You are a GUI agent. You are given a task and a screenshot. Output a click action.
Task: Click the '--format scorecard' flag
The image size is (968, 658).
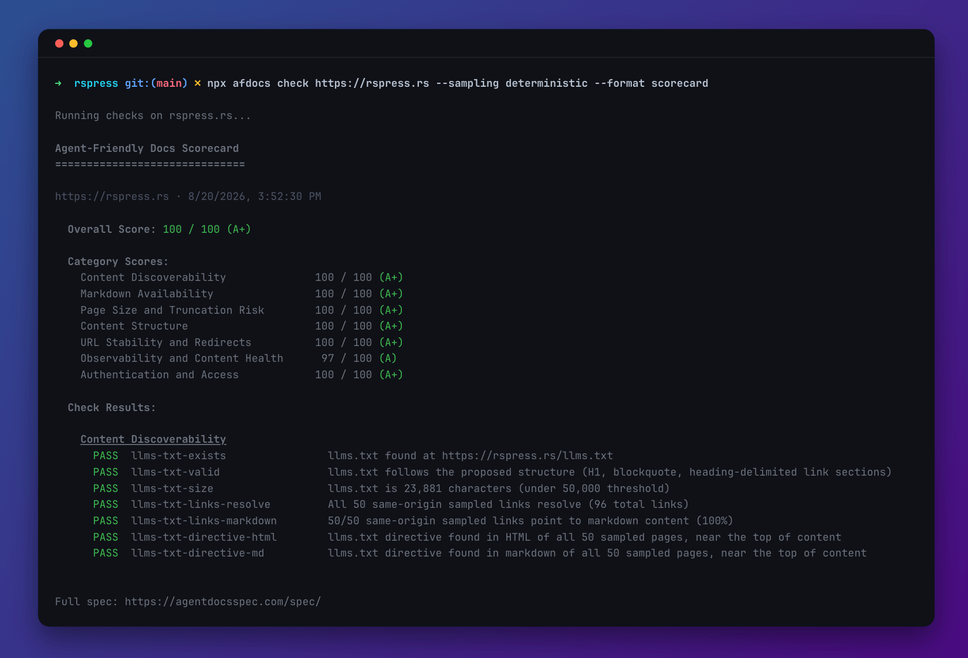tap(651, 83)
